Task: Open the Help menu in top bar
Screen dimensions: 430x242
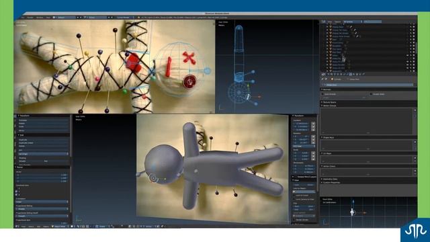Action: [x=48, y=17]
